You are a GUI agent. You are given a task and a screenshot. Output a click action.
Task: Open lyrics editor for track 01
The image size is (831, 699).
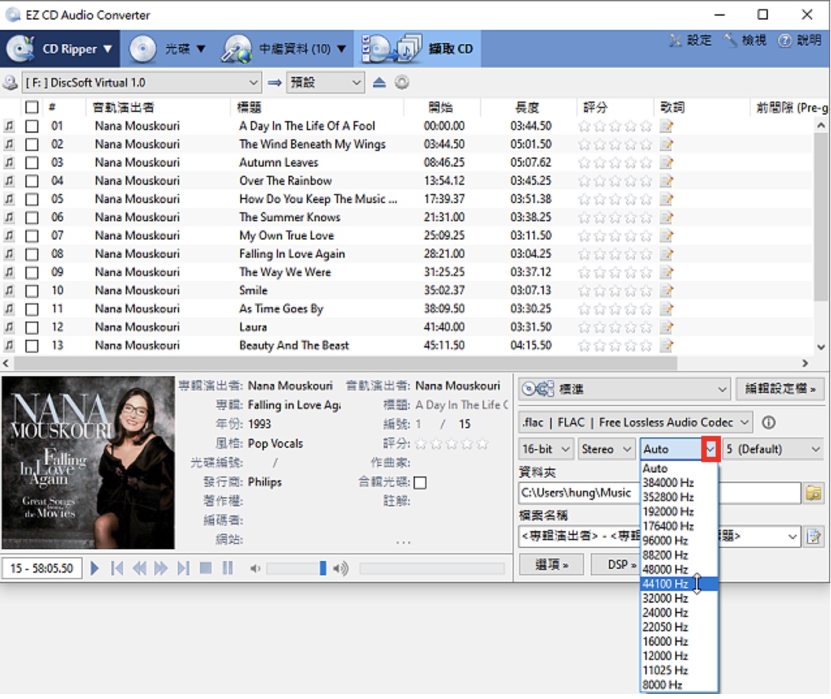[666, 126]
